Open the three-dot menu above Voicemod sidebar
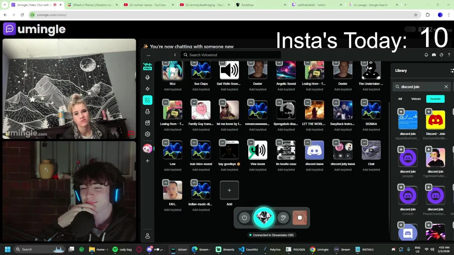454x255 pixels. pos(149,55)
